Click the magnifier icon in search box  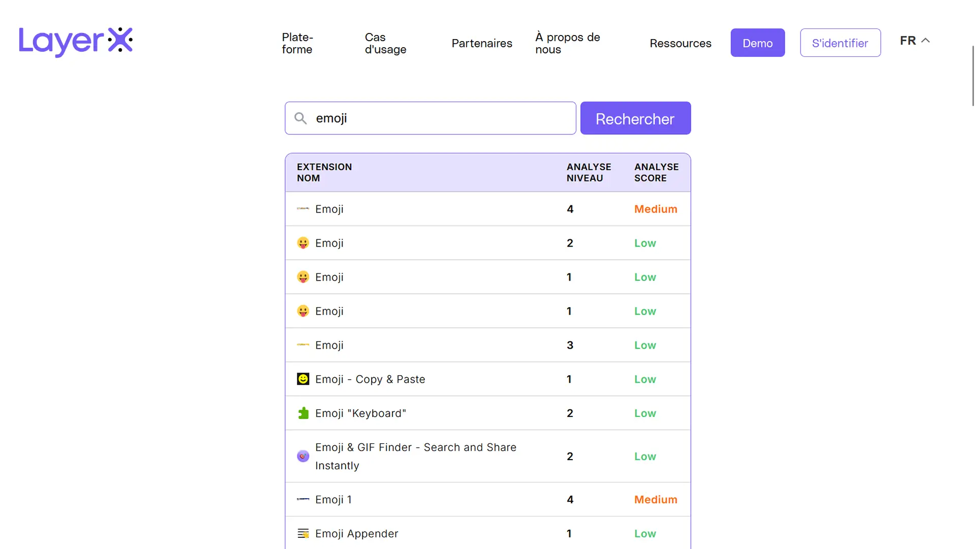pos(300,118)
